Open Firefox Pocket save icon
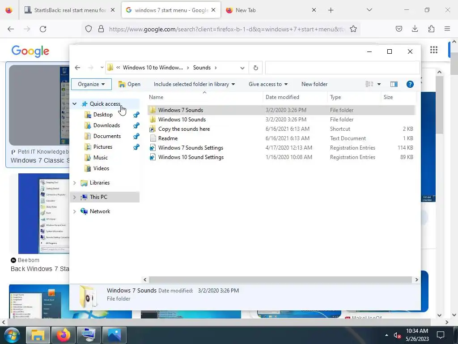The image size is (458, 344). [399, 29]
